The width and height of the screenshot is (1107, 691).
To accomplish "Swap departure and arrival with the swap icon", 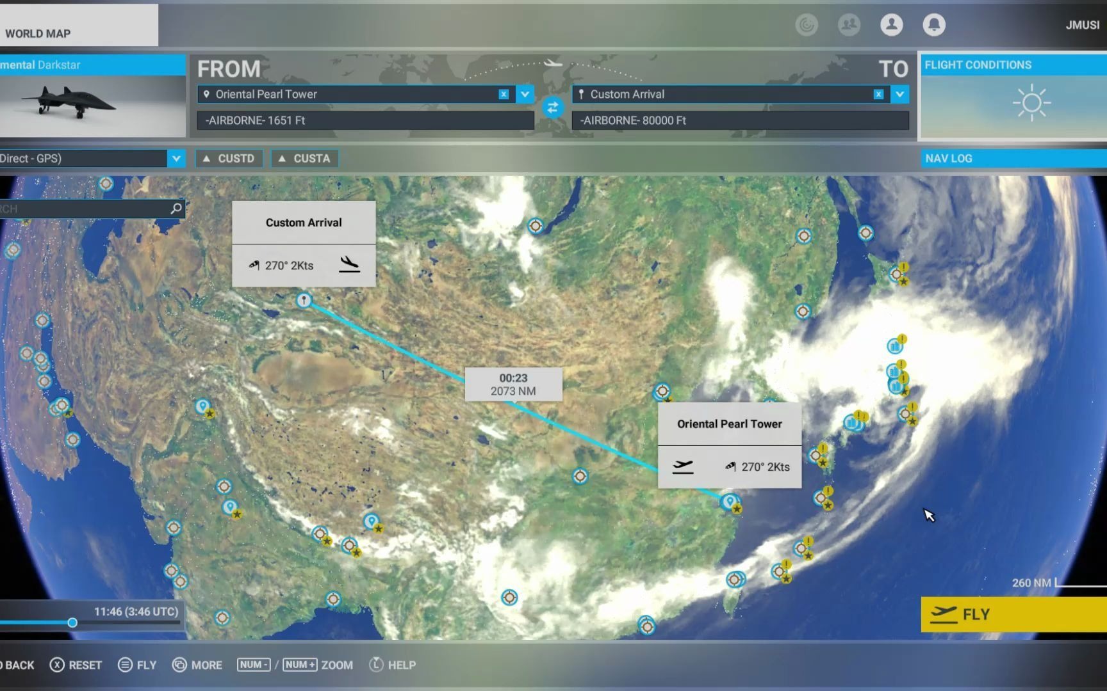I will tap(552, 107).
